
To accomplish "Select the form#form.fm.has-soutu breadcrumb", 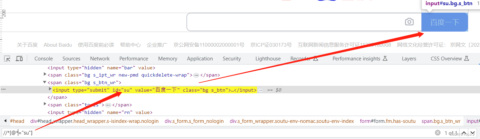I will point(388,121).
